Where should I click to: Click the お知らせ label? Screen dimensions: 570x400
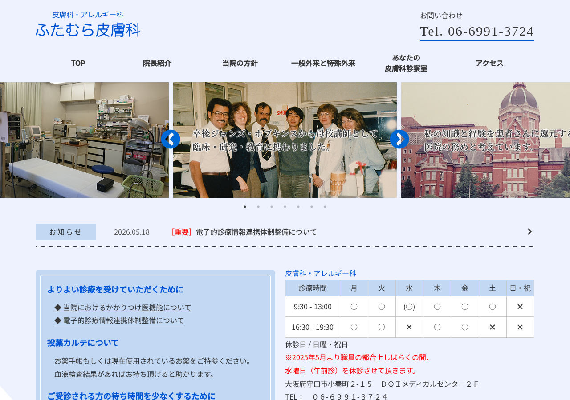[66, 232]
